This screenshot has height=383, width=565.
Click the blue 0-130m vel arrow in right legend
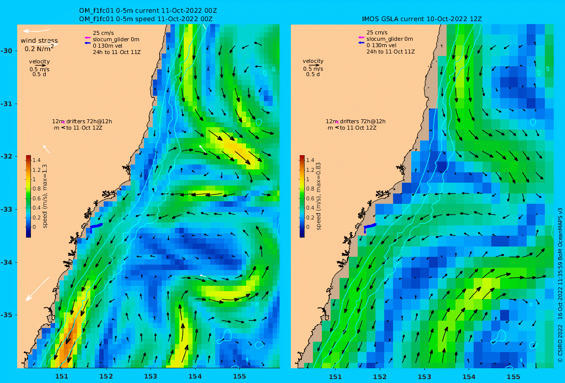click(x=362, y=43)
